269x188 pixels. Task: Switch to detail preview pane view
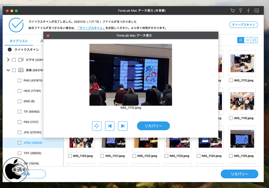(x=254, y=40)
